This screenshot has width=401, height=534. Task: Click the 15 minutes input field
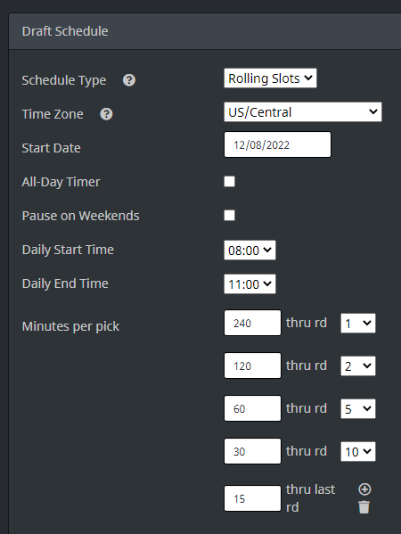(252, 498)
